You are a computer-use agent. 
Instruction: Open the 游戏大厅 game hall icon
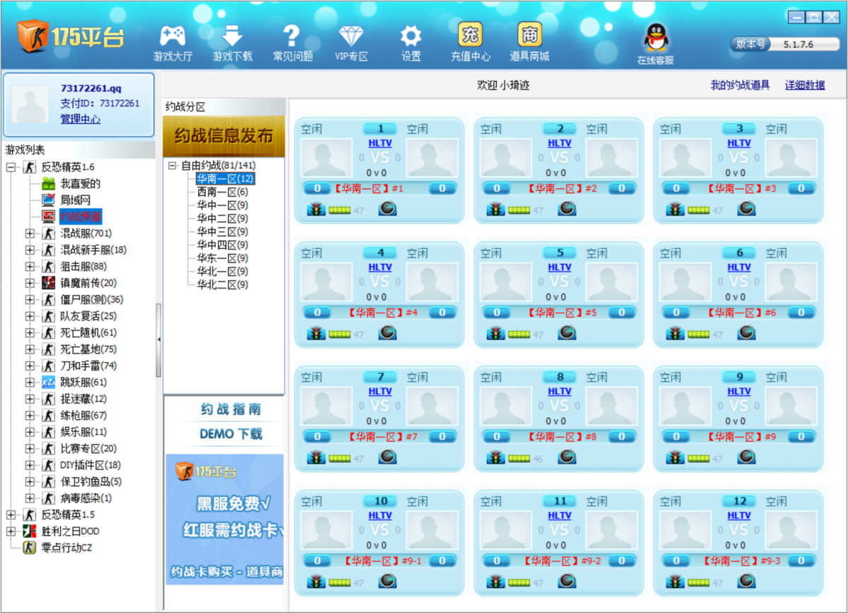coord(172,36)
